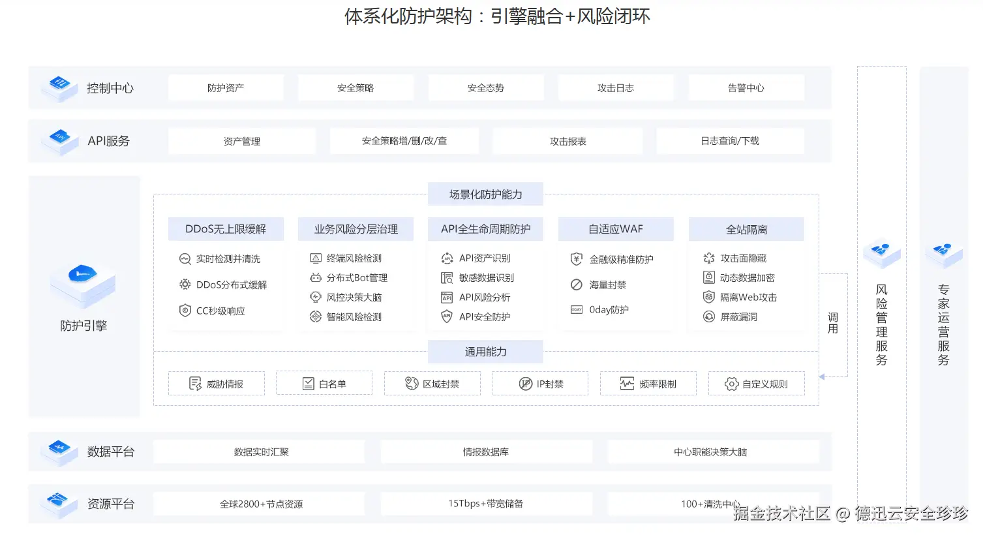Click the IP封禁 icon
This screenshot has height=537, width=983.
(x=526, y=384)
